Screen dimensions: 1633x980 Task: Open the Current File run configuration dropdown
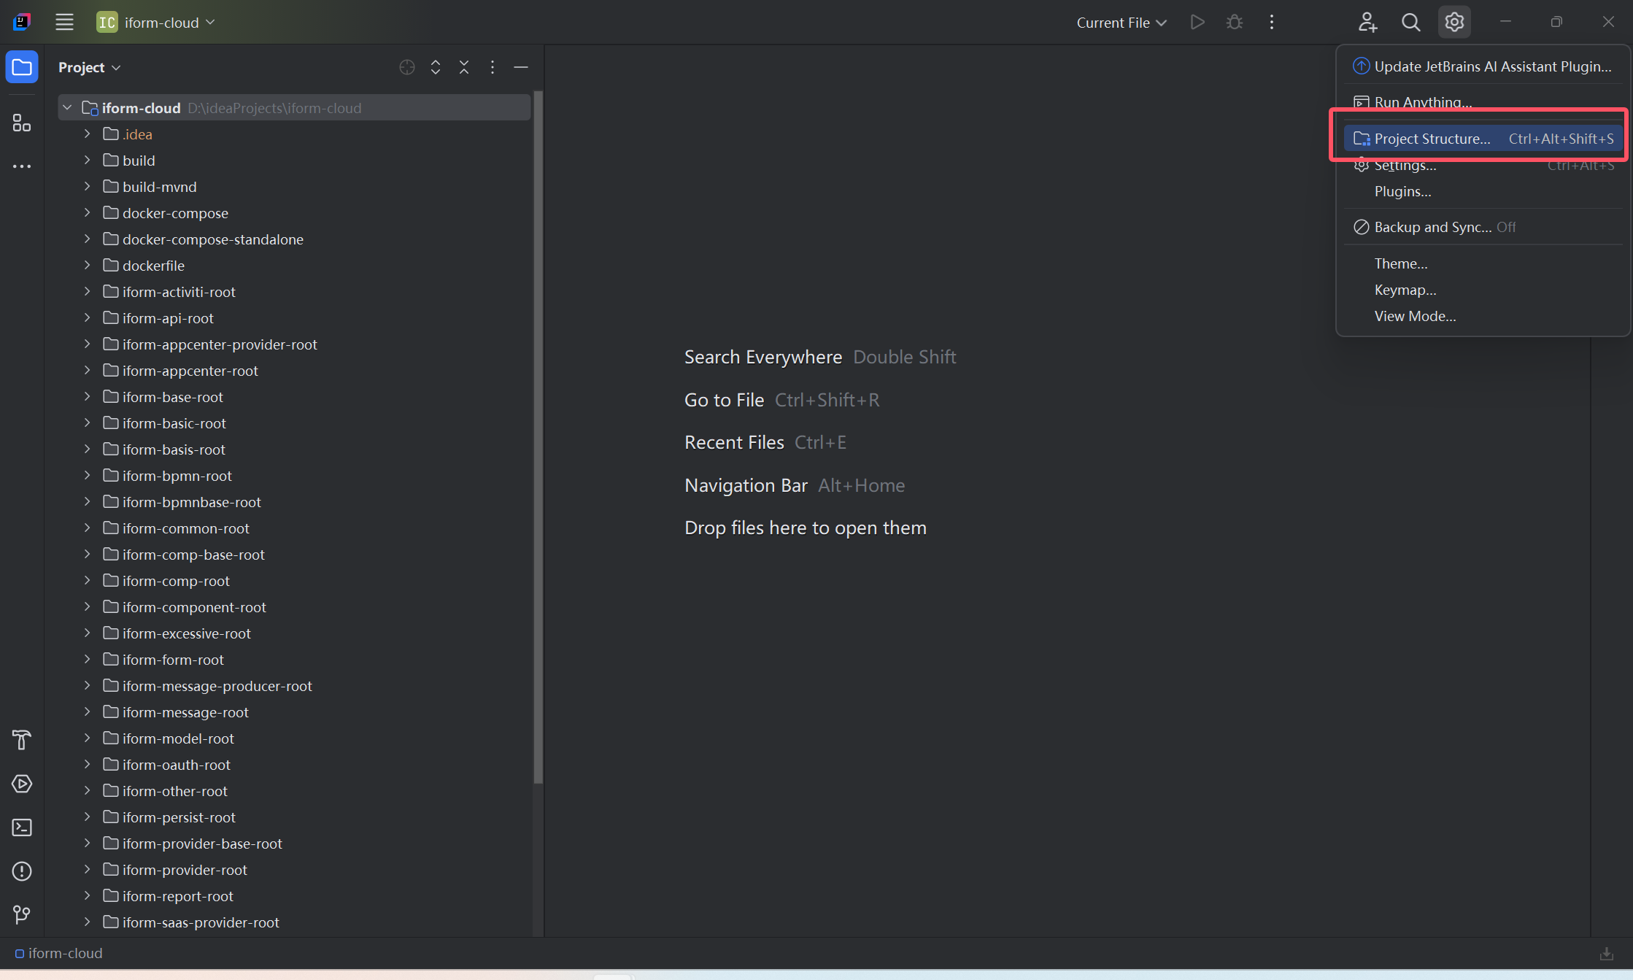(1122, 23)
